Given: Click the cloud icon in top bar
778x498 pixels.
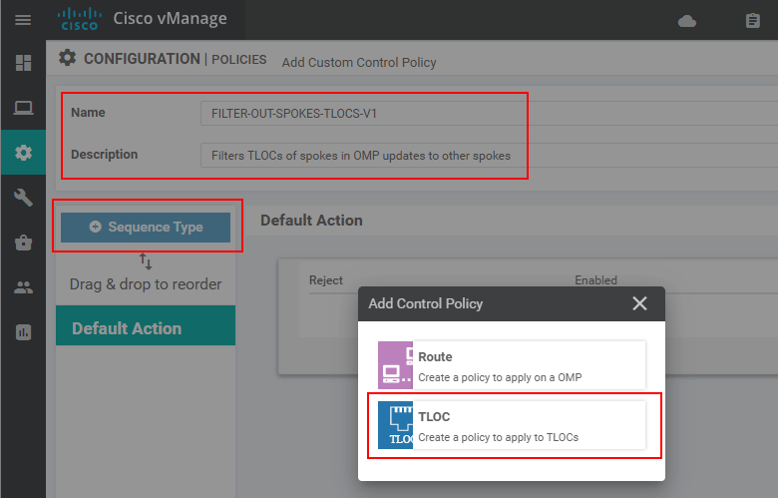Looking at the screenshot, I should pos(686,21).
